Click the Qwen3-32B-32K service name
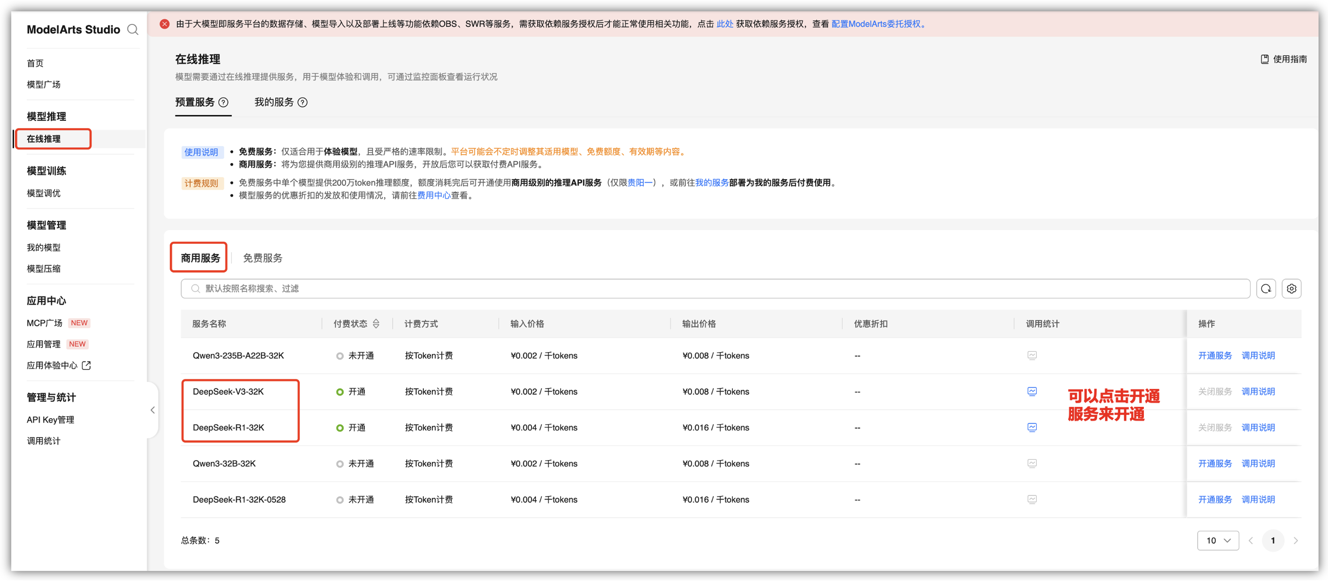The width and height of the screenshot is (1328, 583). tap(224, 464)
